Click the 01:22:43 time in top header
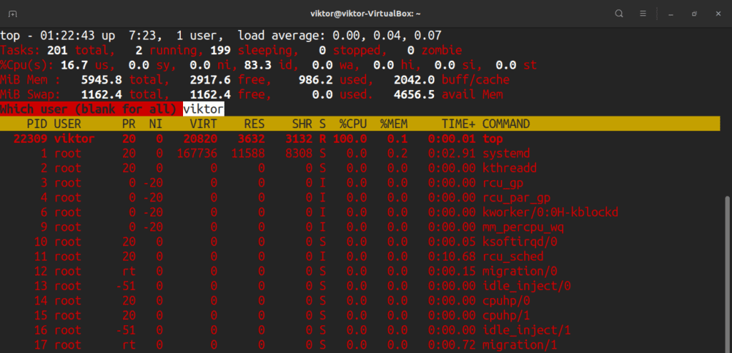 pyautogui.click(x=68, y=36)
